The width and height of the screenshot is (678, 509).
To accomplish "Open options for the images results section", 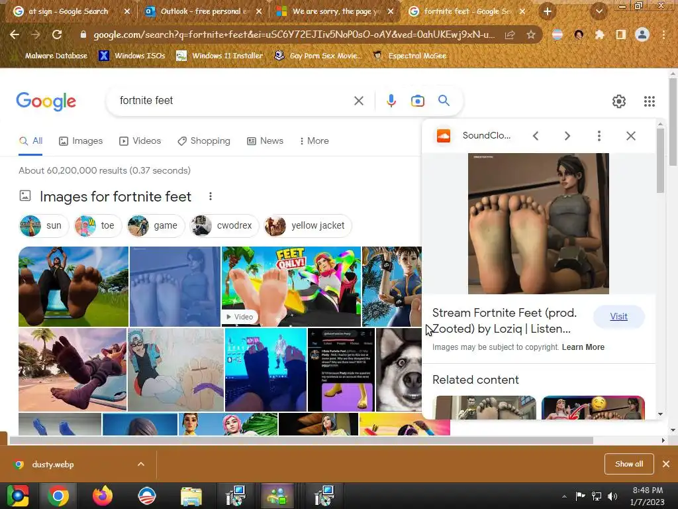I will [210, 196].
